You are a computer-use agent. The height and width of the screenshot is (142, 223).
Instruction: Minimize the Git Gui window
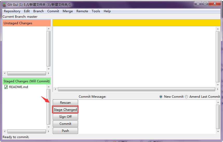coord(198,4)
